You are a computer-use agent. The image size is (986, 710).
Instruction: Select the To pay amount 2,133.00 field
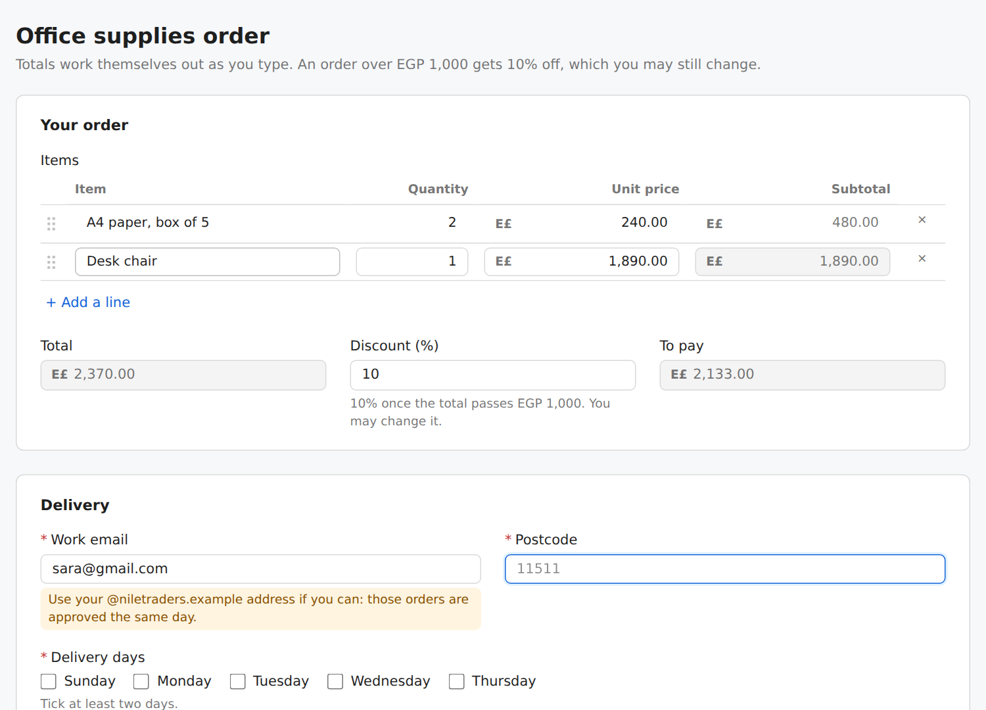803,375
